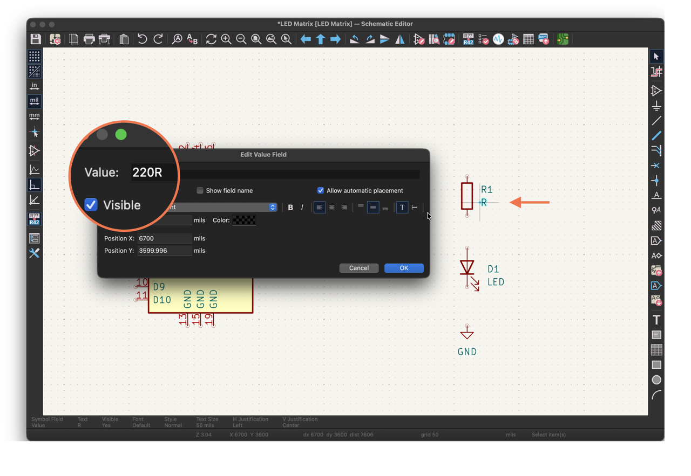Uncheck the Visible checkbox

(91, 205)
